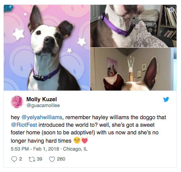Open the photo showing the dog's ears
181x172 pixels.
[133, 69]
